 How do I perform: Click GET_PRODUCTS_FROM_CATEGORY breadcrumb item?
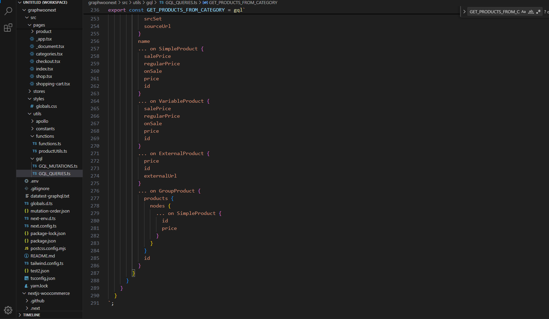(243, 3)
